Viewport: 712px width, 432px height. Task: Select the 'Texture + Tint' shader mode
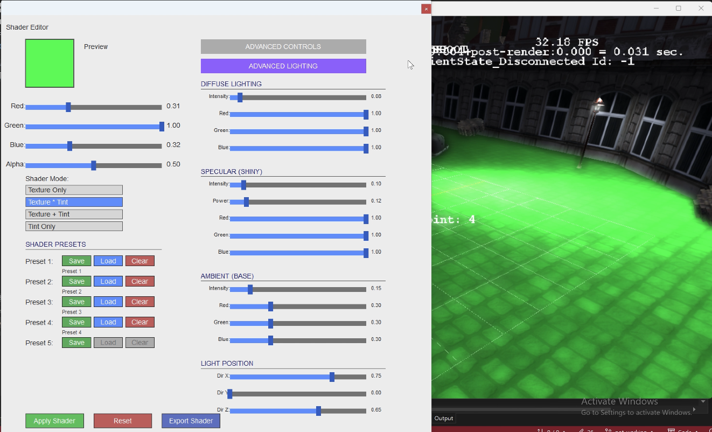point(74,214)
